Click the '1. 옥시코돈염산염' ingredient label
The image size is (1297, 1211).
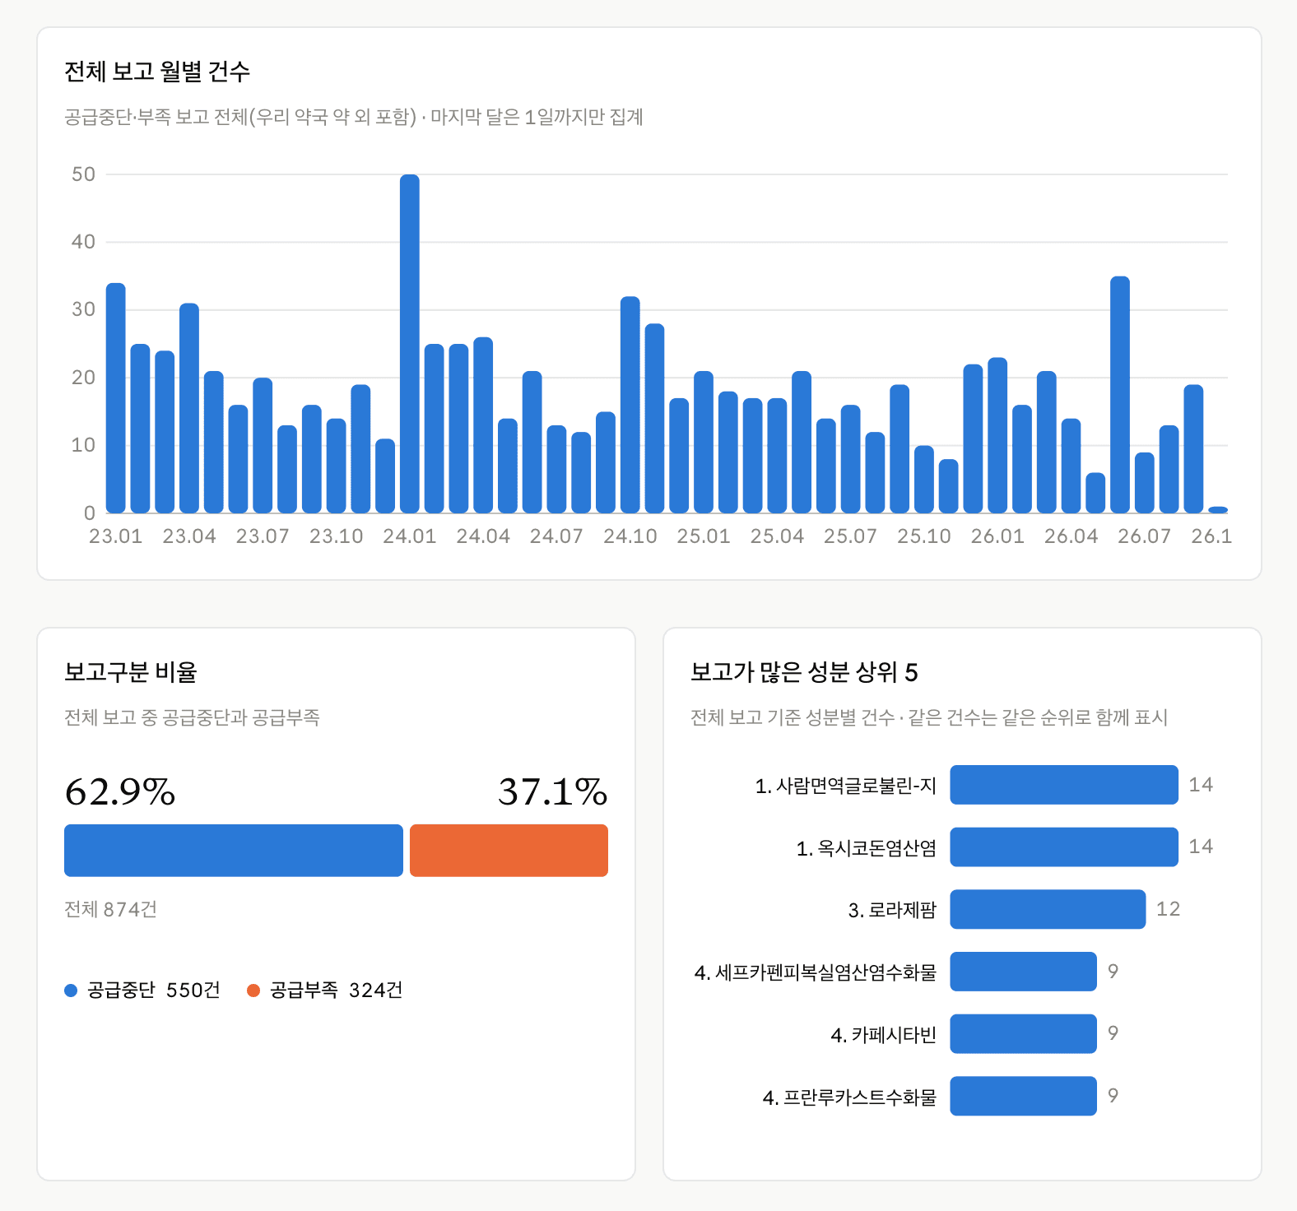click(x=867, y=848)
